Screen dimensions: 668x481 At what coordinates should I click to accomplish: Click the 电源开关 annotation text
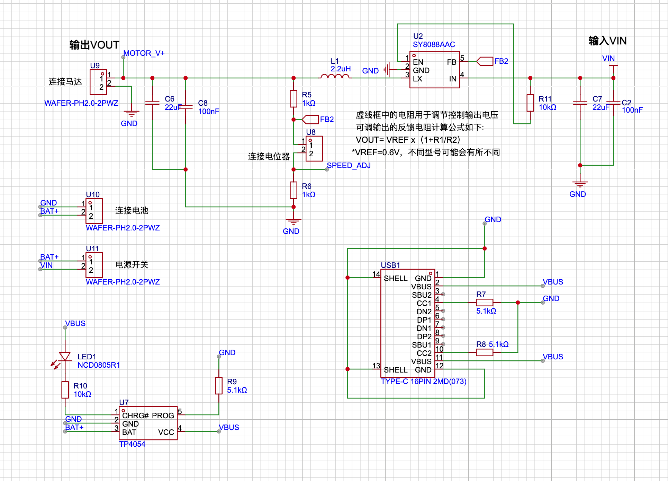tap(132, 264)
